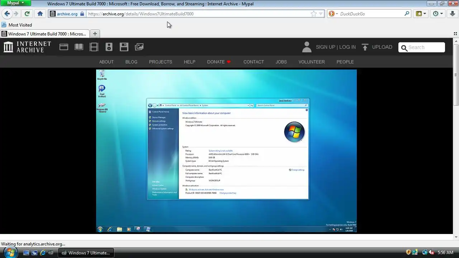The image size is (459, 258).
Task: Focus the Internet Archive Search field
Action: (422, 47)
